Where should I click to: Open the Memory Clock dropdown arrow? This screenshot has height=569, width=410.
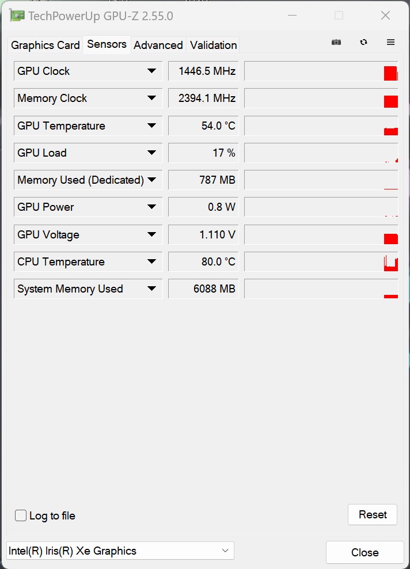click(151, 98)
